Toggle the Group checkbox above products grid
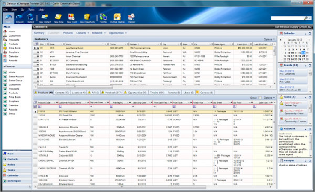The image size is (315, 192). tap(259, 97)
